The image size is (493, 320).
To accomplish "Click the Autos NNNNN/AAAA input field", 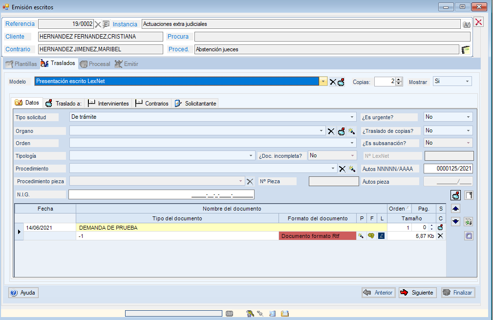I will coord(449,169).
